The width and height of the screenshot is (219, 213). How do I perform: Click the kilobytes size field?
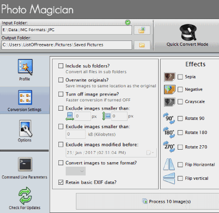tap(75, 135)
